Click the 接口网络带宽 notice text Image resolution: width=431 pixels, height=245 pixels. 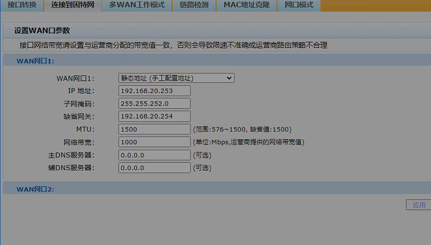pos(173,45)
